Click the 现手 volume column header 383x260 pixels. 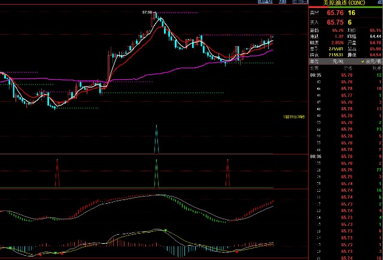point(377,68)
